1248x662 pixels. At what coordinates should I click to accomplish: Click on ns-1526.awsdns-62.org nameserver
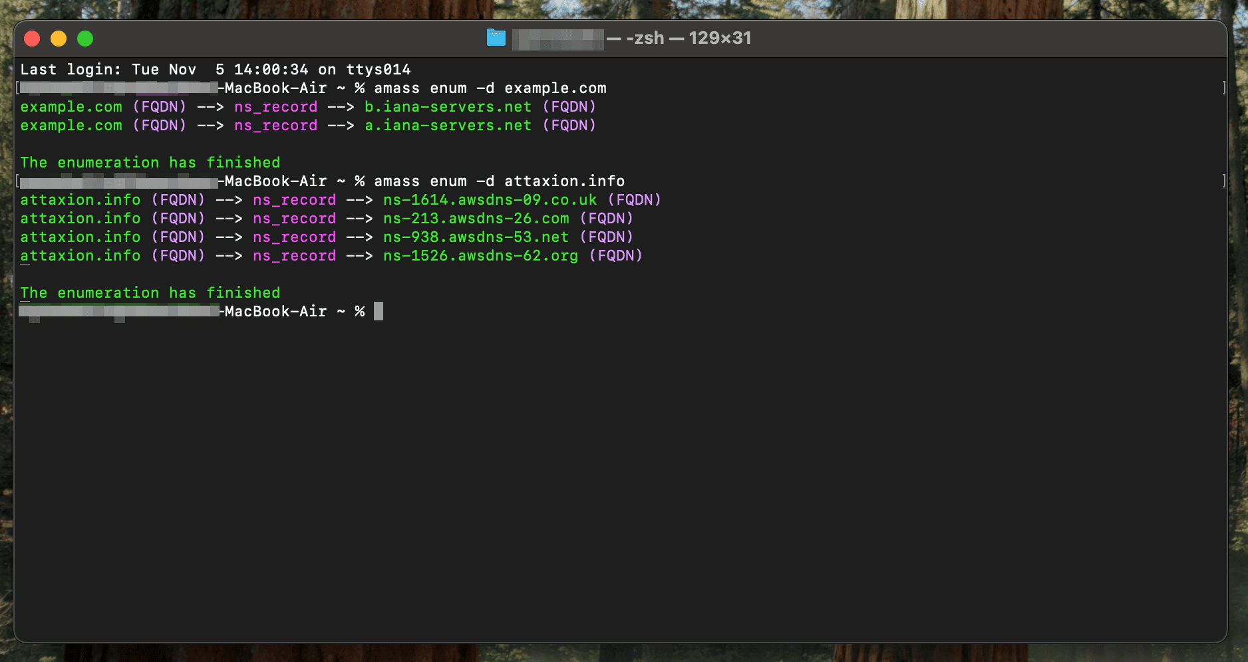tap(480, 256)
